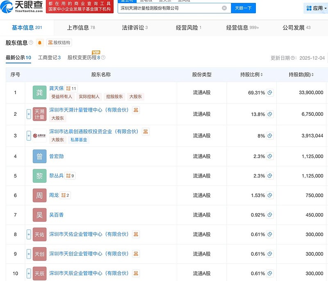The image size is (328, 281).
Task: Clear the search box using the x icon
Action: point(224,7)
